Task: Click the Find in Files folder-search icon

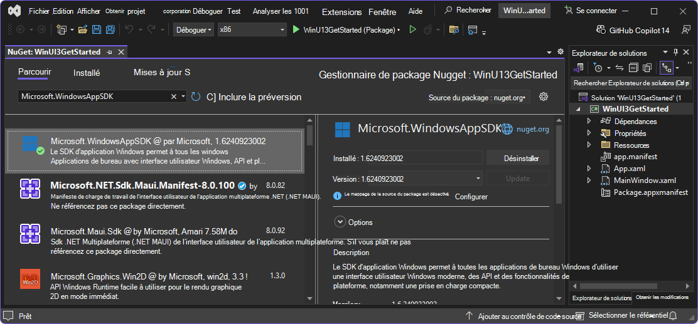Action: [x=454, y=30]
